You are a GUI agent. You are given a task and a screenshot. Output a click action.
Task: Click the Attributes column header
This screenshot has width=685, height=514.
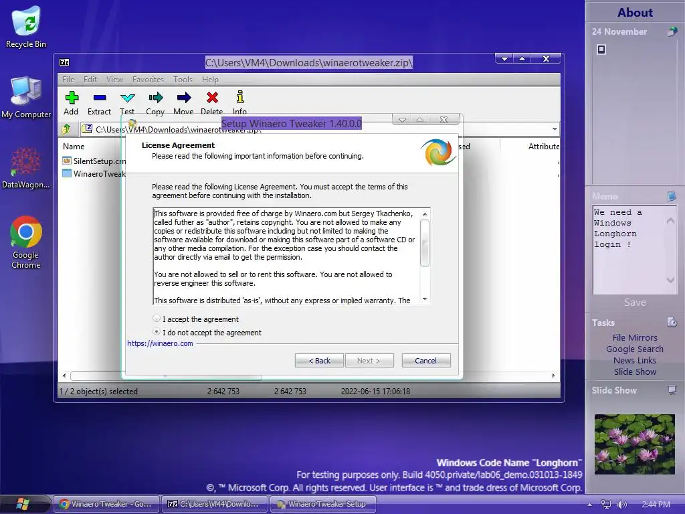click(543, 147)
